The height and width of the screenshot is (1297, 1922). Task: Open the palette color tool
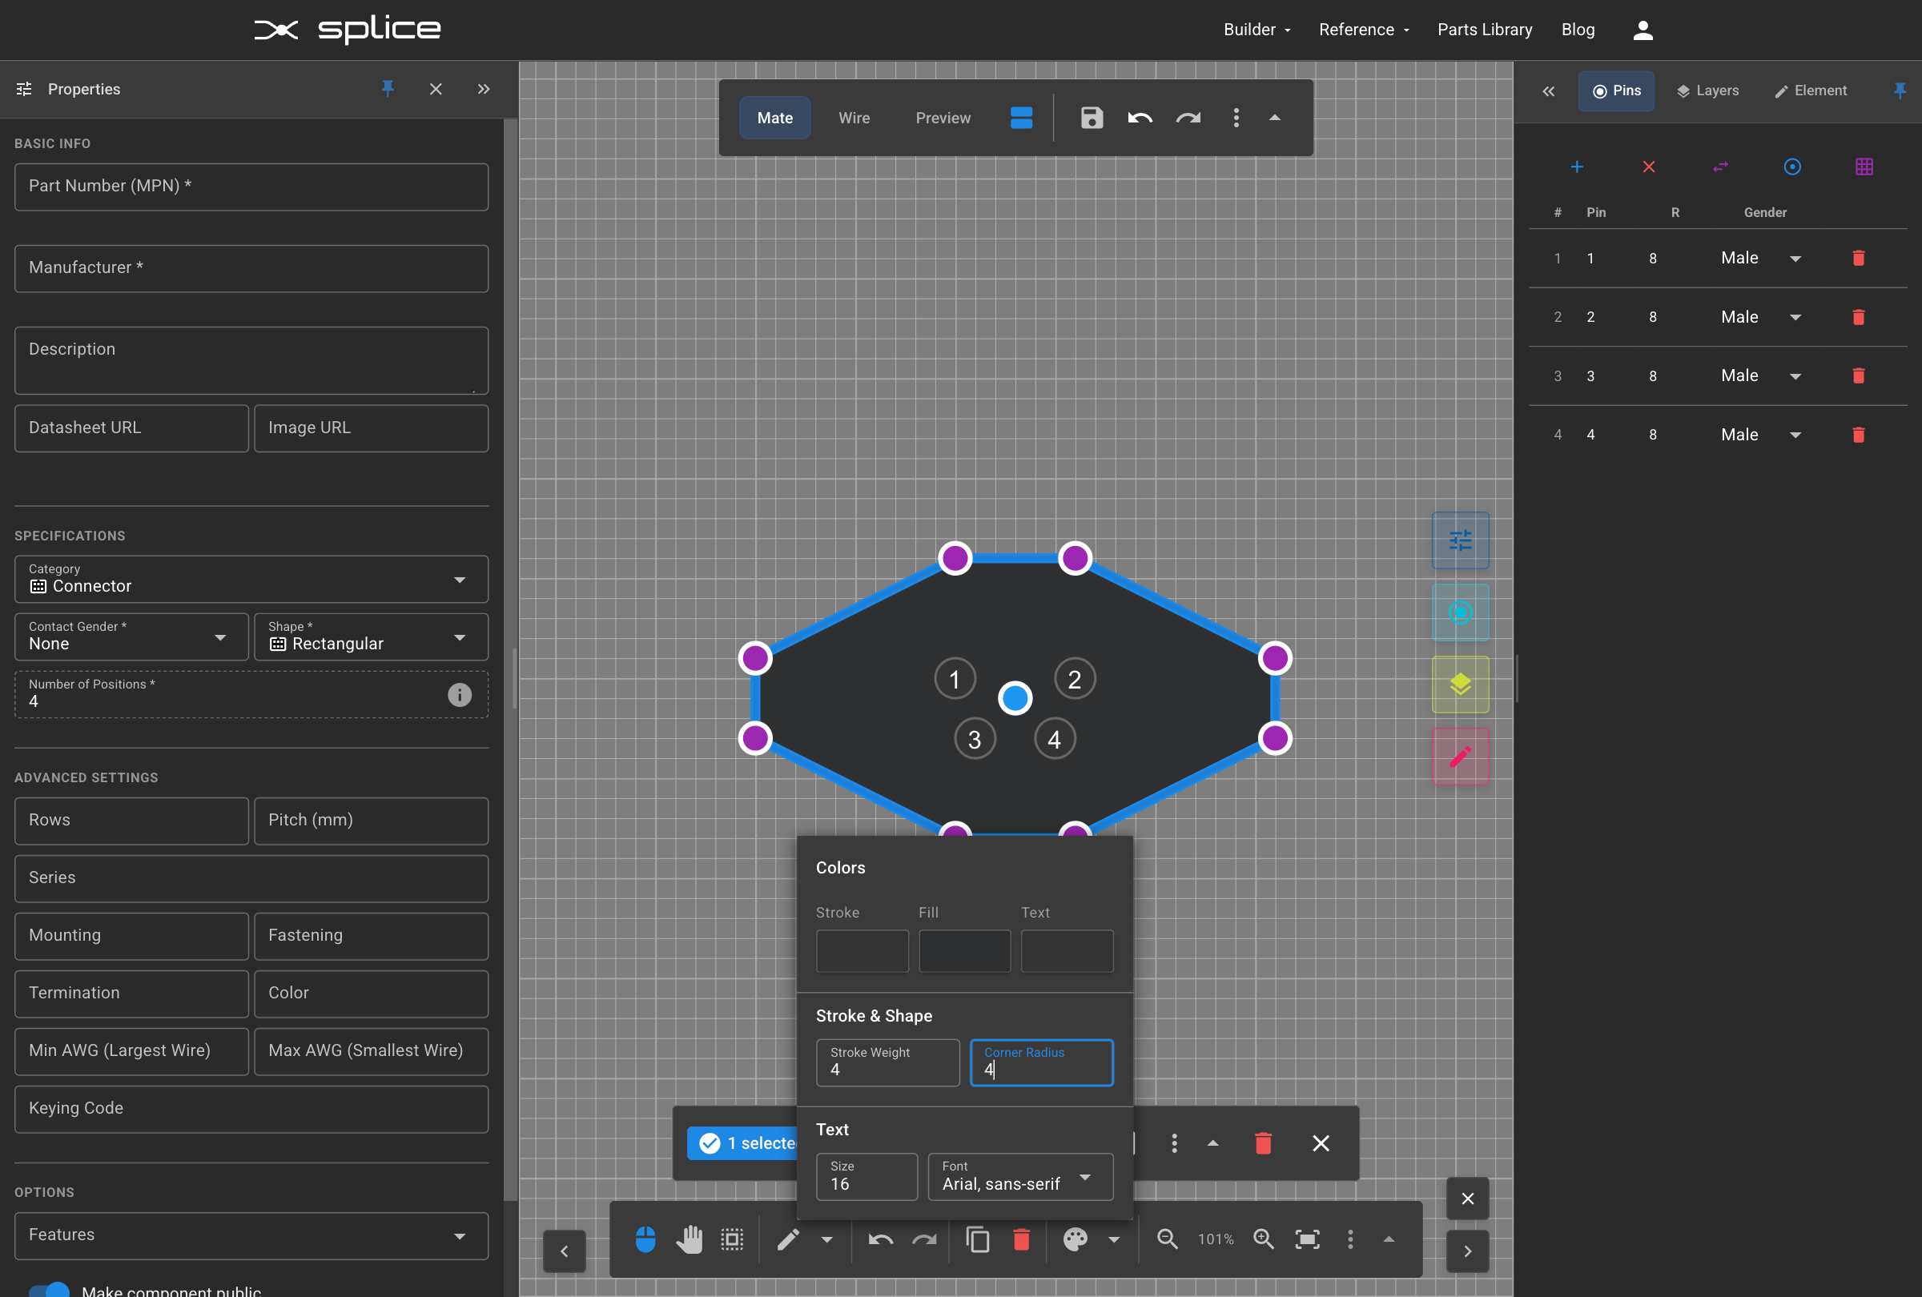point(1076,1239)
